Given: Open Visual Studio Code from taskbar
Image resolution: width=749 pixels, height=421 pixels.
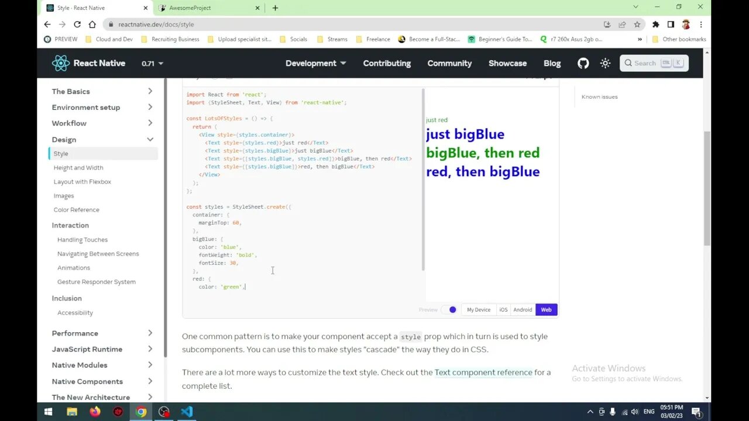Looking at the screenshot, I should [x=187, y=412].
